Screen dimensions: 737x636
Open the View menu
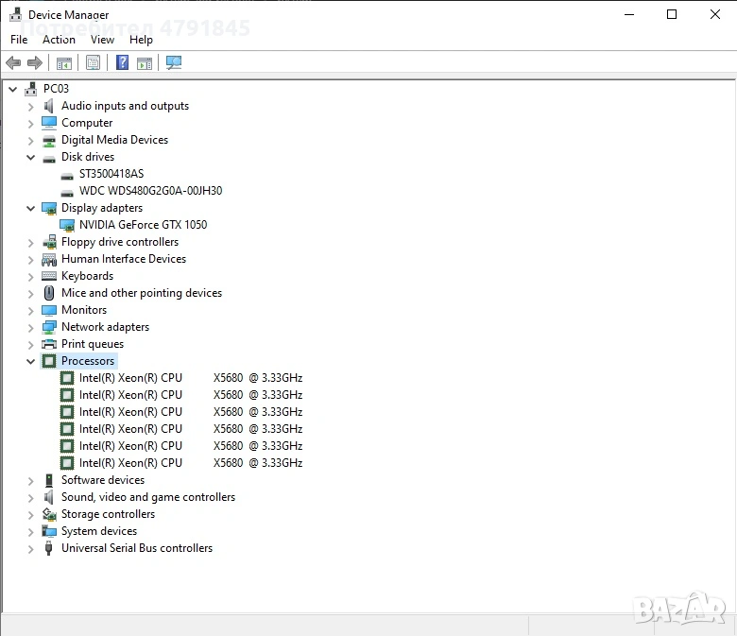pyautogui.click(x=102, y=40)
